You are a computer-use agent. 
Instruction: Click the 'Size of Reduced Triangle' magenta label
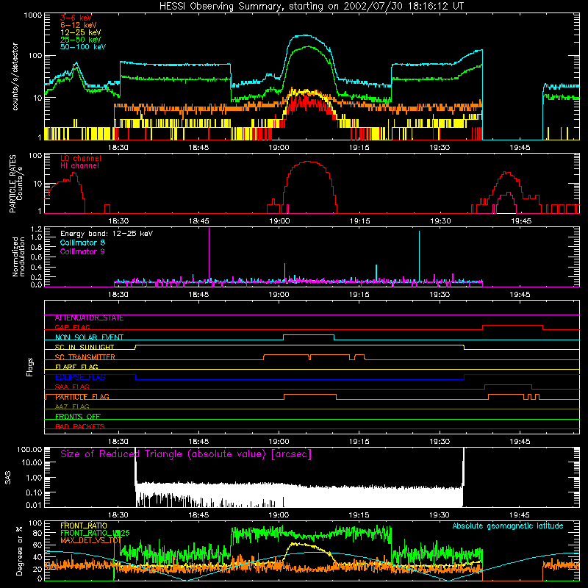(186, 454)
